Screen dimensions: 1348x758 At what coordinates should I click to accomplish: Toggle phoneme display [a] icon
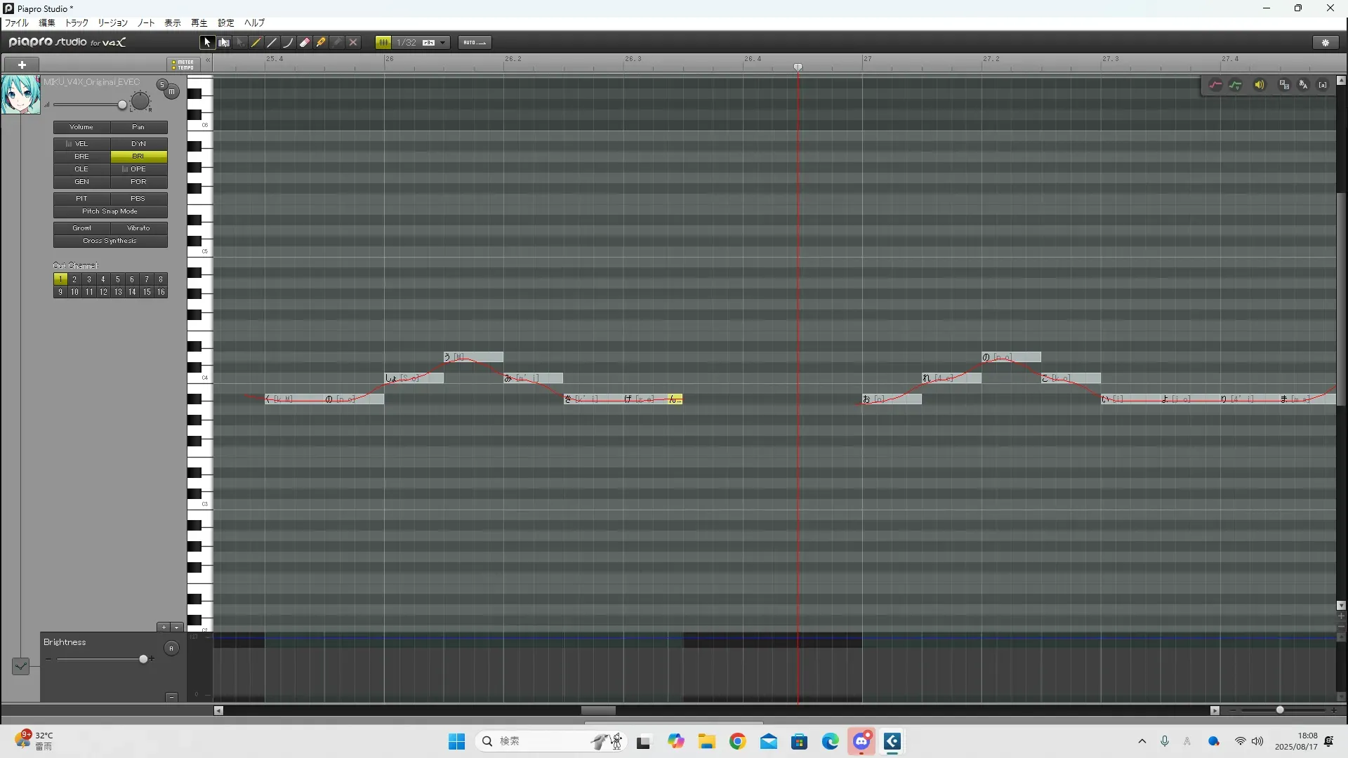[1323, 85]
